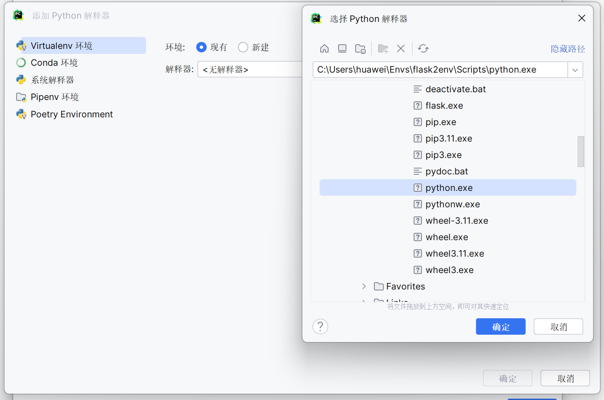This screenshot has height=400, width=604.
Task: Select python.exe in the file tree
Action: click(448, 188)
